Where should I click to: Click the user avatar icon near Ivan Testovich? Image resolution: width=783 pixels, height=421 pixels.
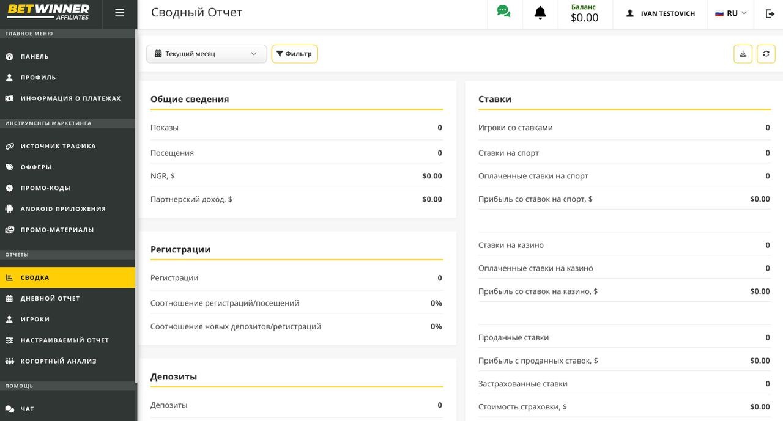[630, 13]
